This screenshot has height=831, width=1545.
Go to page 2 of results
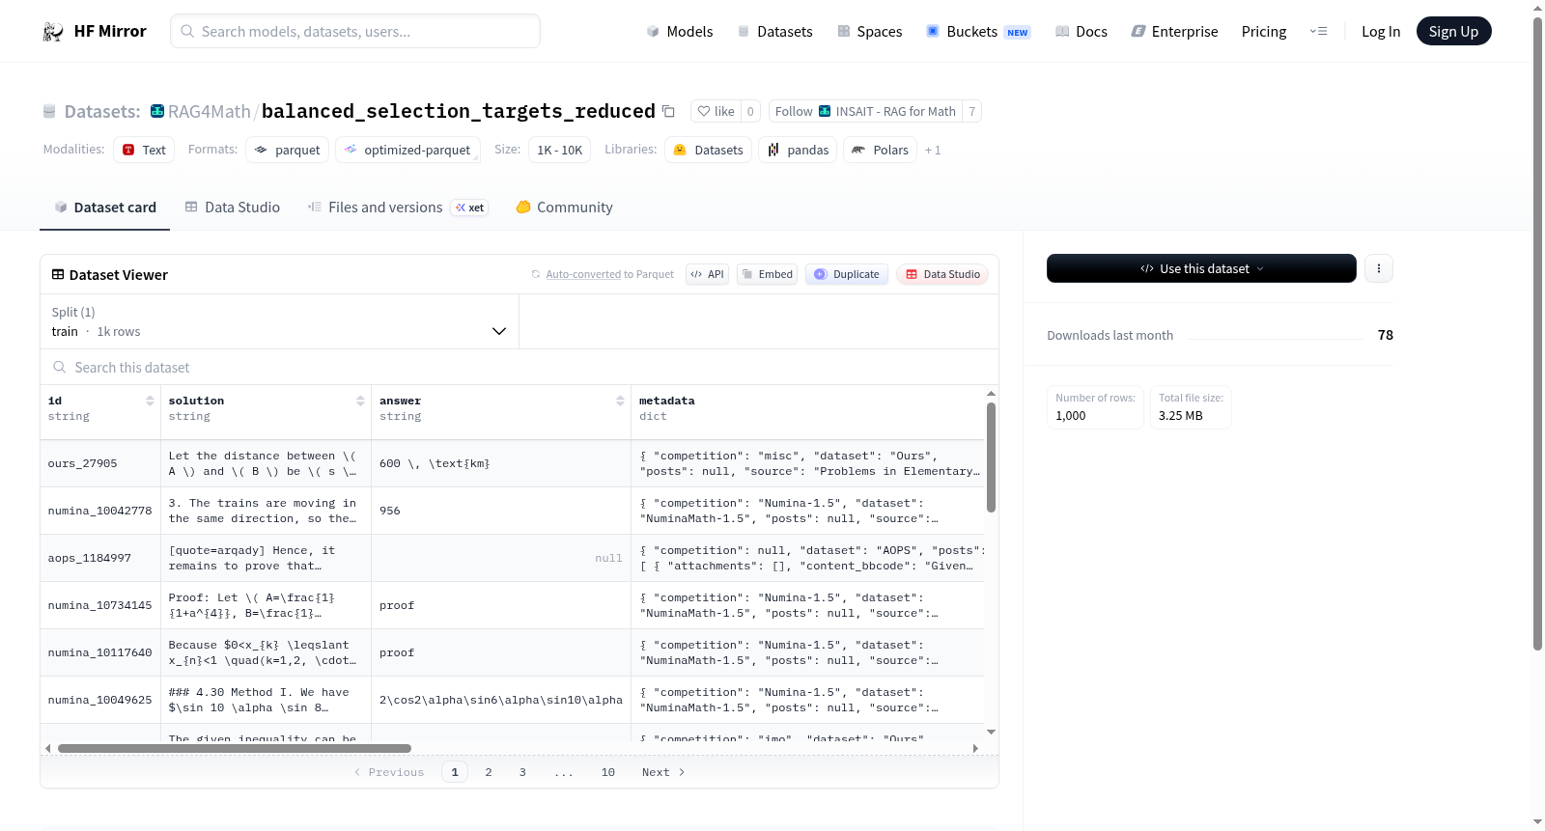489,772
